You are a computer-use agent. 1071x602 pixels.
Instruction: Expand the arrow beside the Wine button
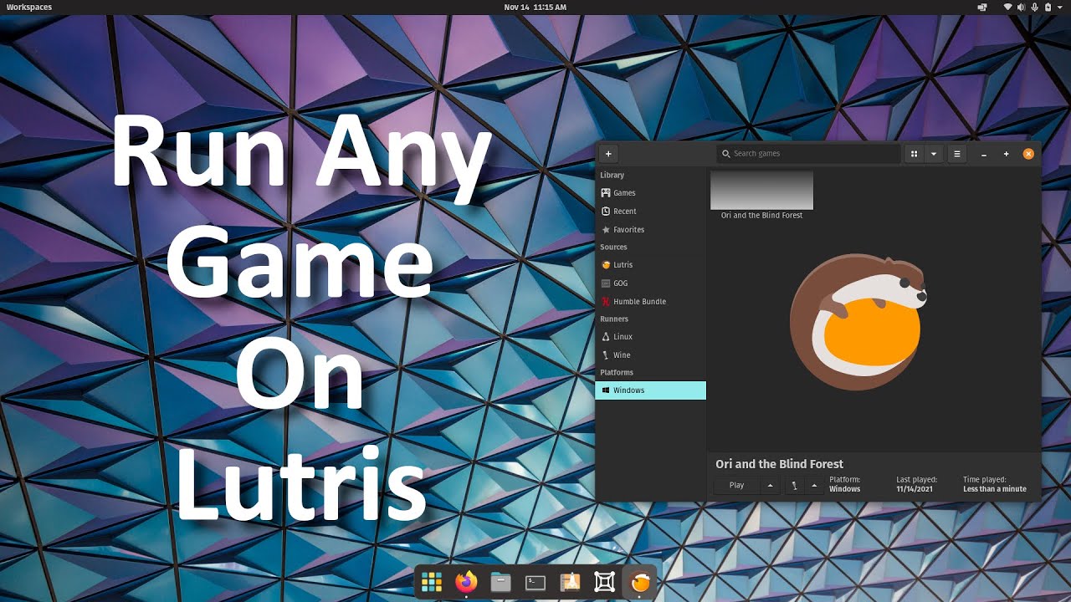(x=814, y=486)
